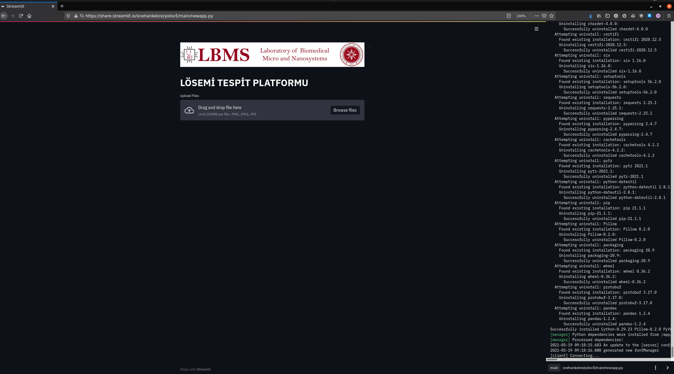Open the page actions three-dots menu

tap(537, 16)
